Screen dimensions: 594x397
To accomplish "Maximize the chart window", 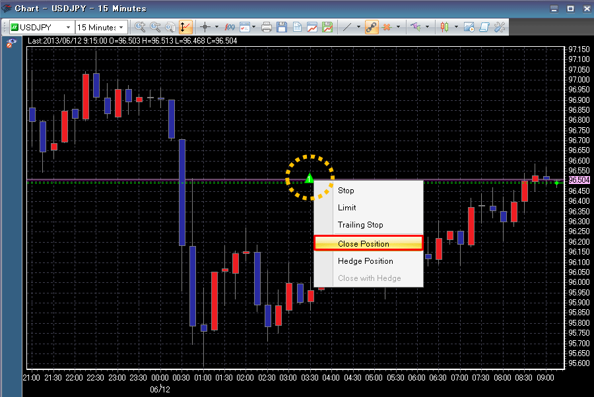I will pyautogui.click(x=570, y=9).
